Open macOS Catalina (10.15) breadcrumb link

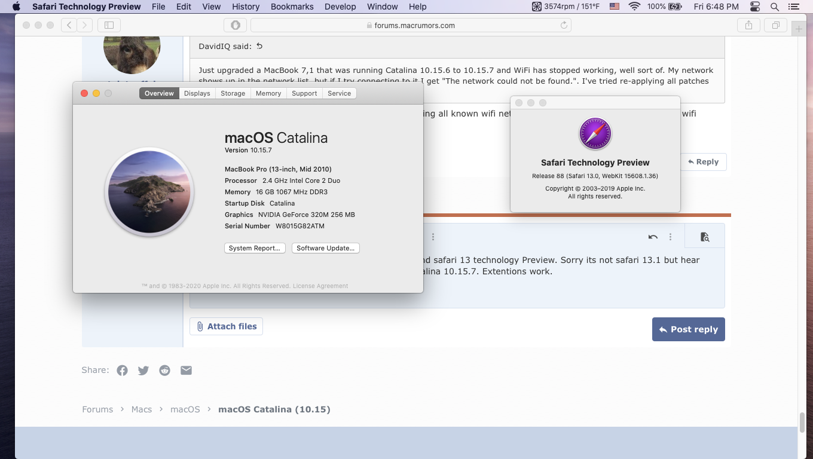click(274, 409)
